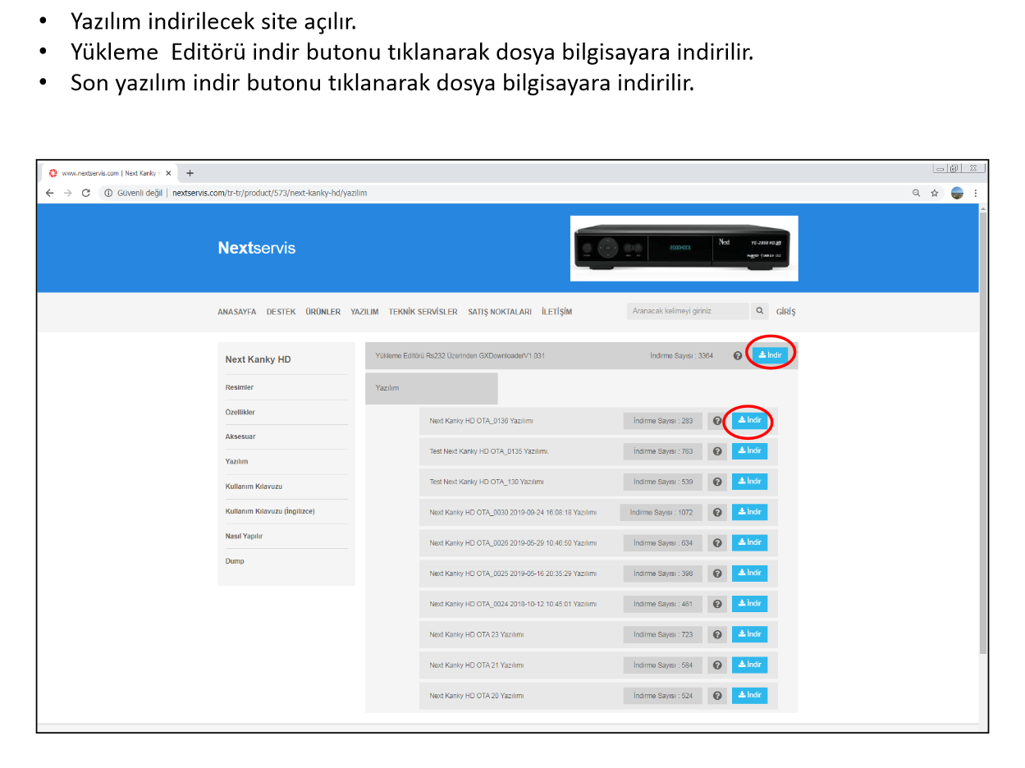Open Aksesuar in the sidebar
This screenshot has height=768, width=1025.
point(240,437)
